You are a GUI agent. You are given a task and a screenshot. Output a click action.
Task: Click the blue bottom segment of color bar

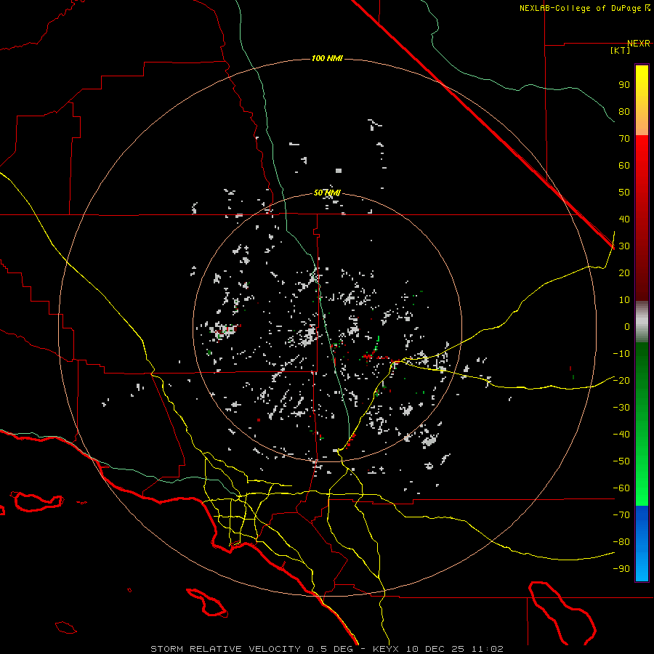(x=642, y=544)
